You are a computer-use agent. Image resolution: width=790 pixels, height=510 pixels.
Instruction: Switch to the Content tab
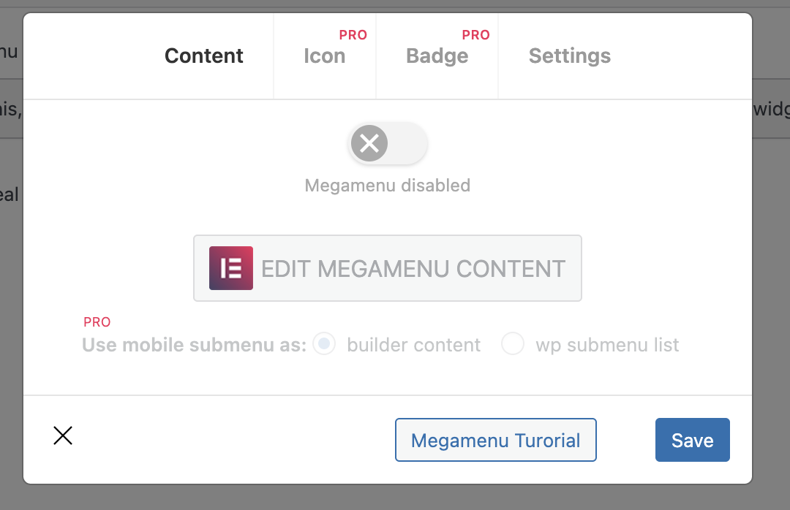coord(203,56)
